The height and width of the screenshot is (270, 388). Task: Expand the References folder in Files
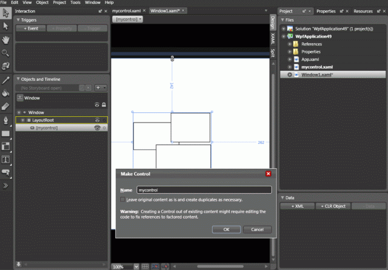(x=290, y=44)
